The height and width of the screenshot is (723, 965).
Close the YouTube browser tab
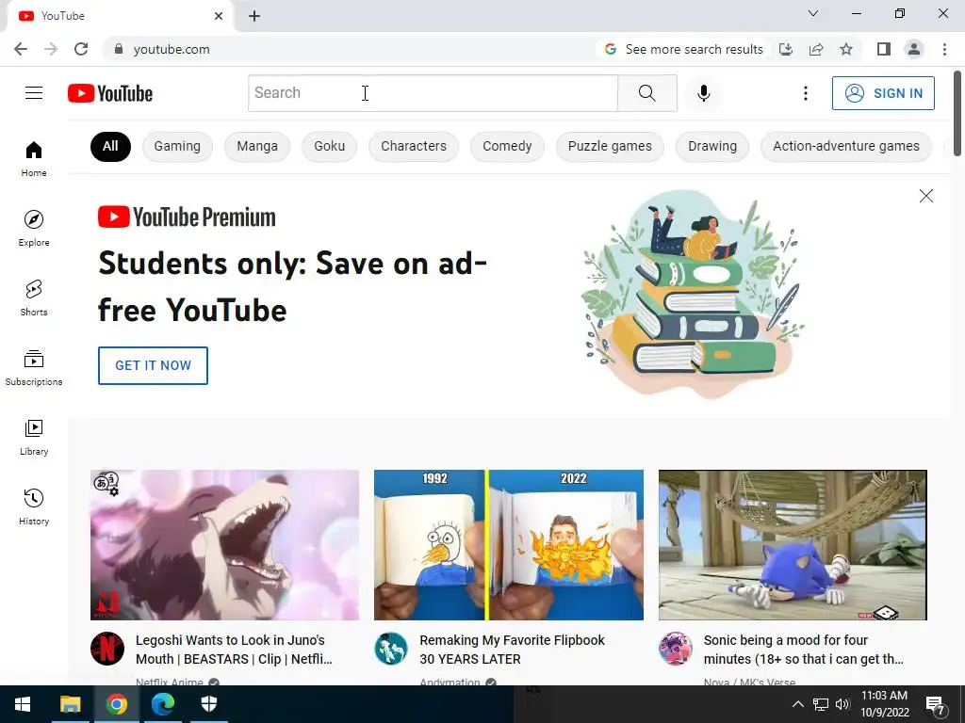[x=219, y=16]
